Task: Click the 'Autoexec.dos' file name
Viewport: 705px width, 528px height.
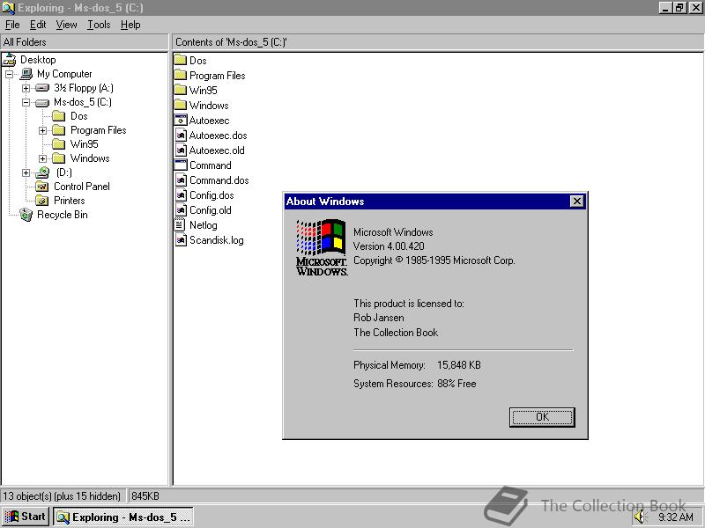Action: coord(218,136)
